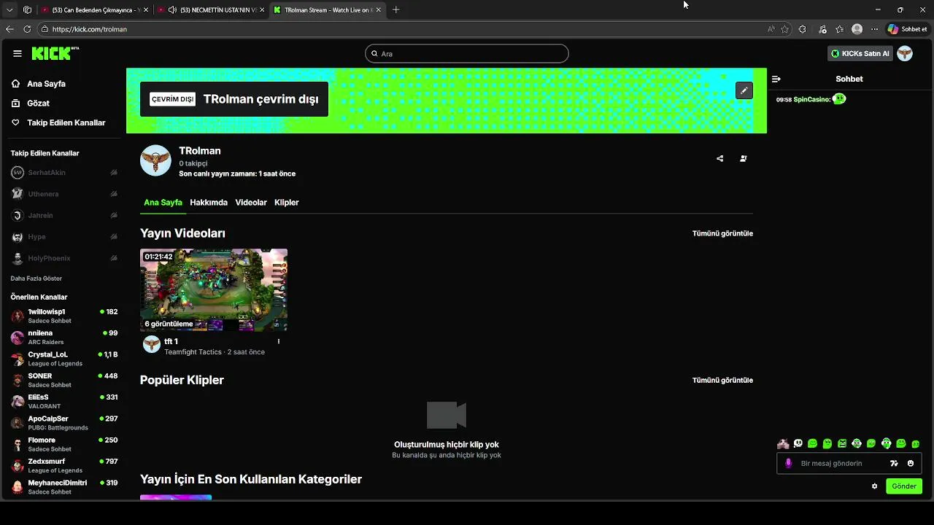Open the user avatar menu top right
This screenshot has height=525, width=934.
905,53
